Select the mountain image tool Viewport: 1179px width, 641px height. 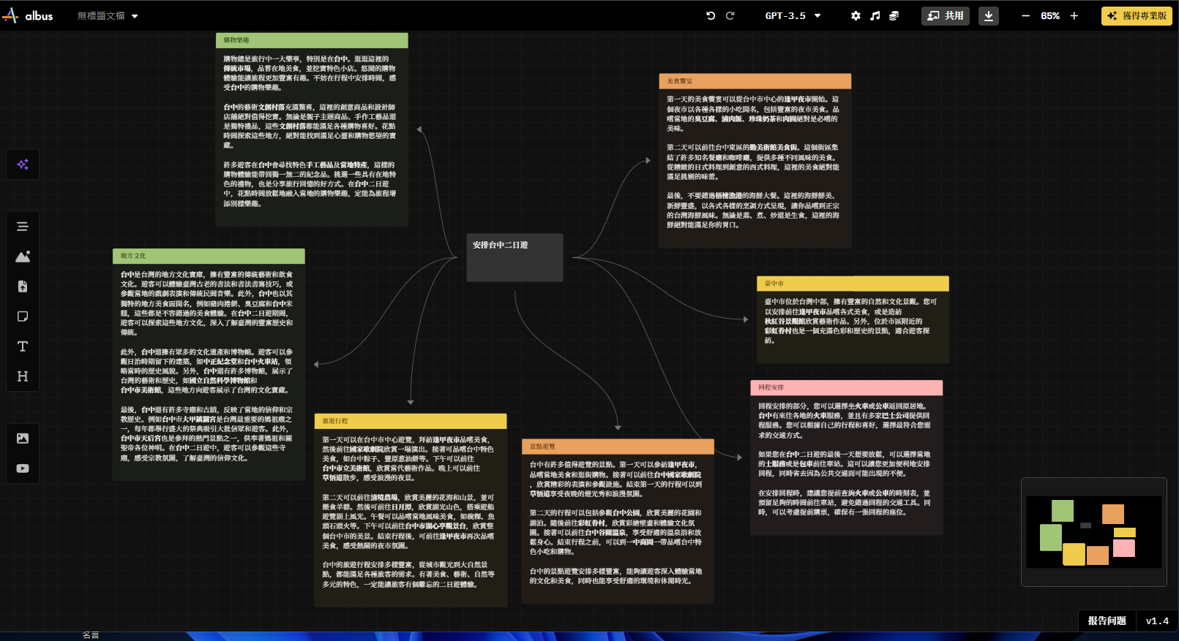[23, 257]
